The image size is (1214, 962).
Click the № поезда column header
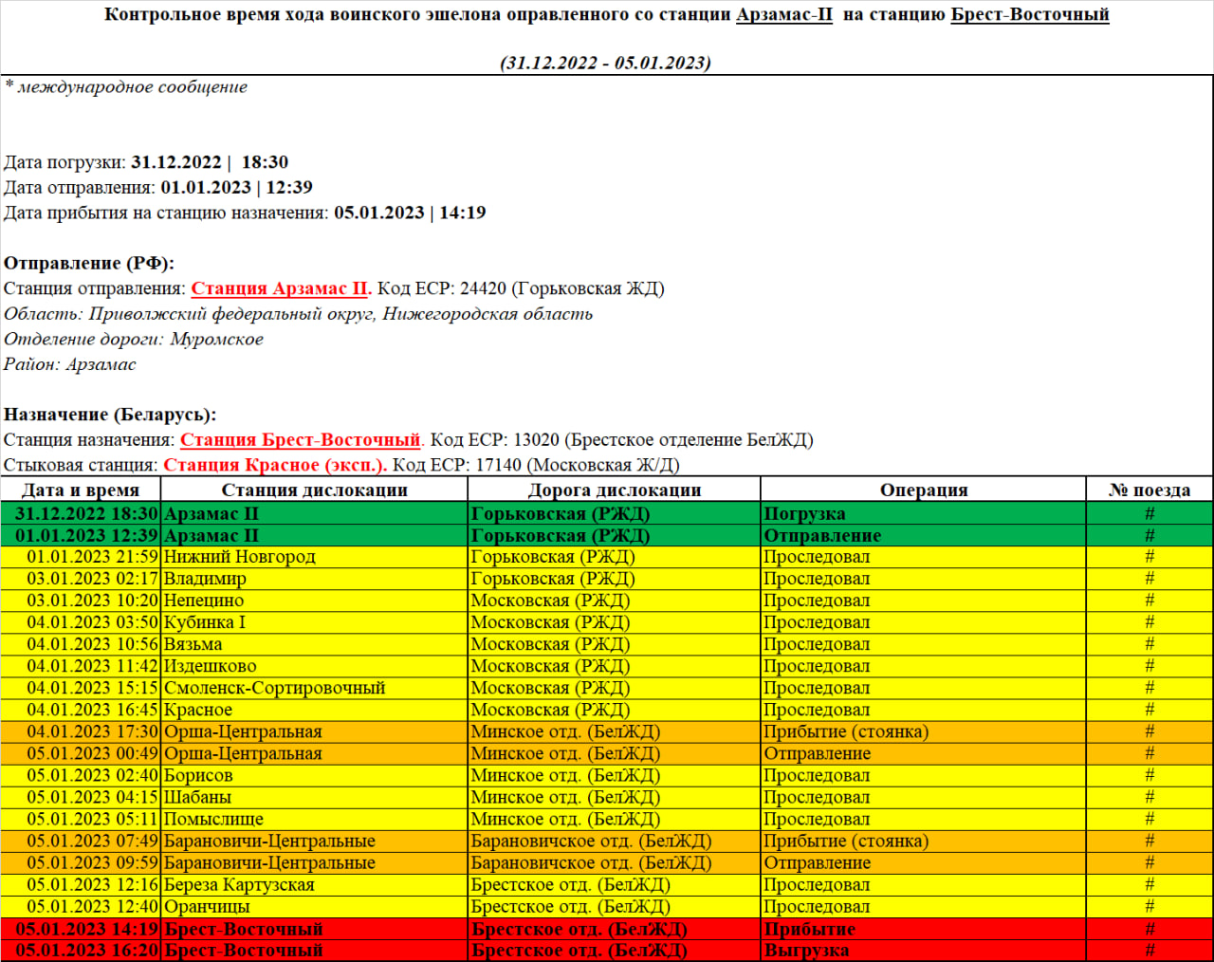point(1149,490)
